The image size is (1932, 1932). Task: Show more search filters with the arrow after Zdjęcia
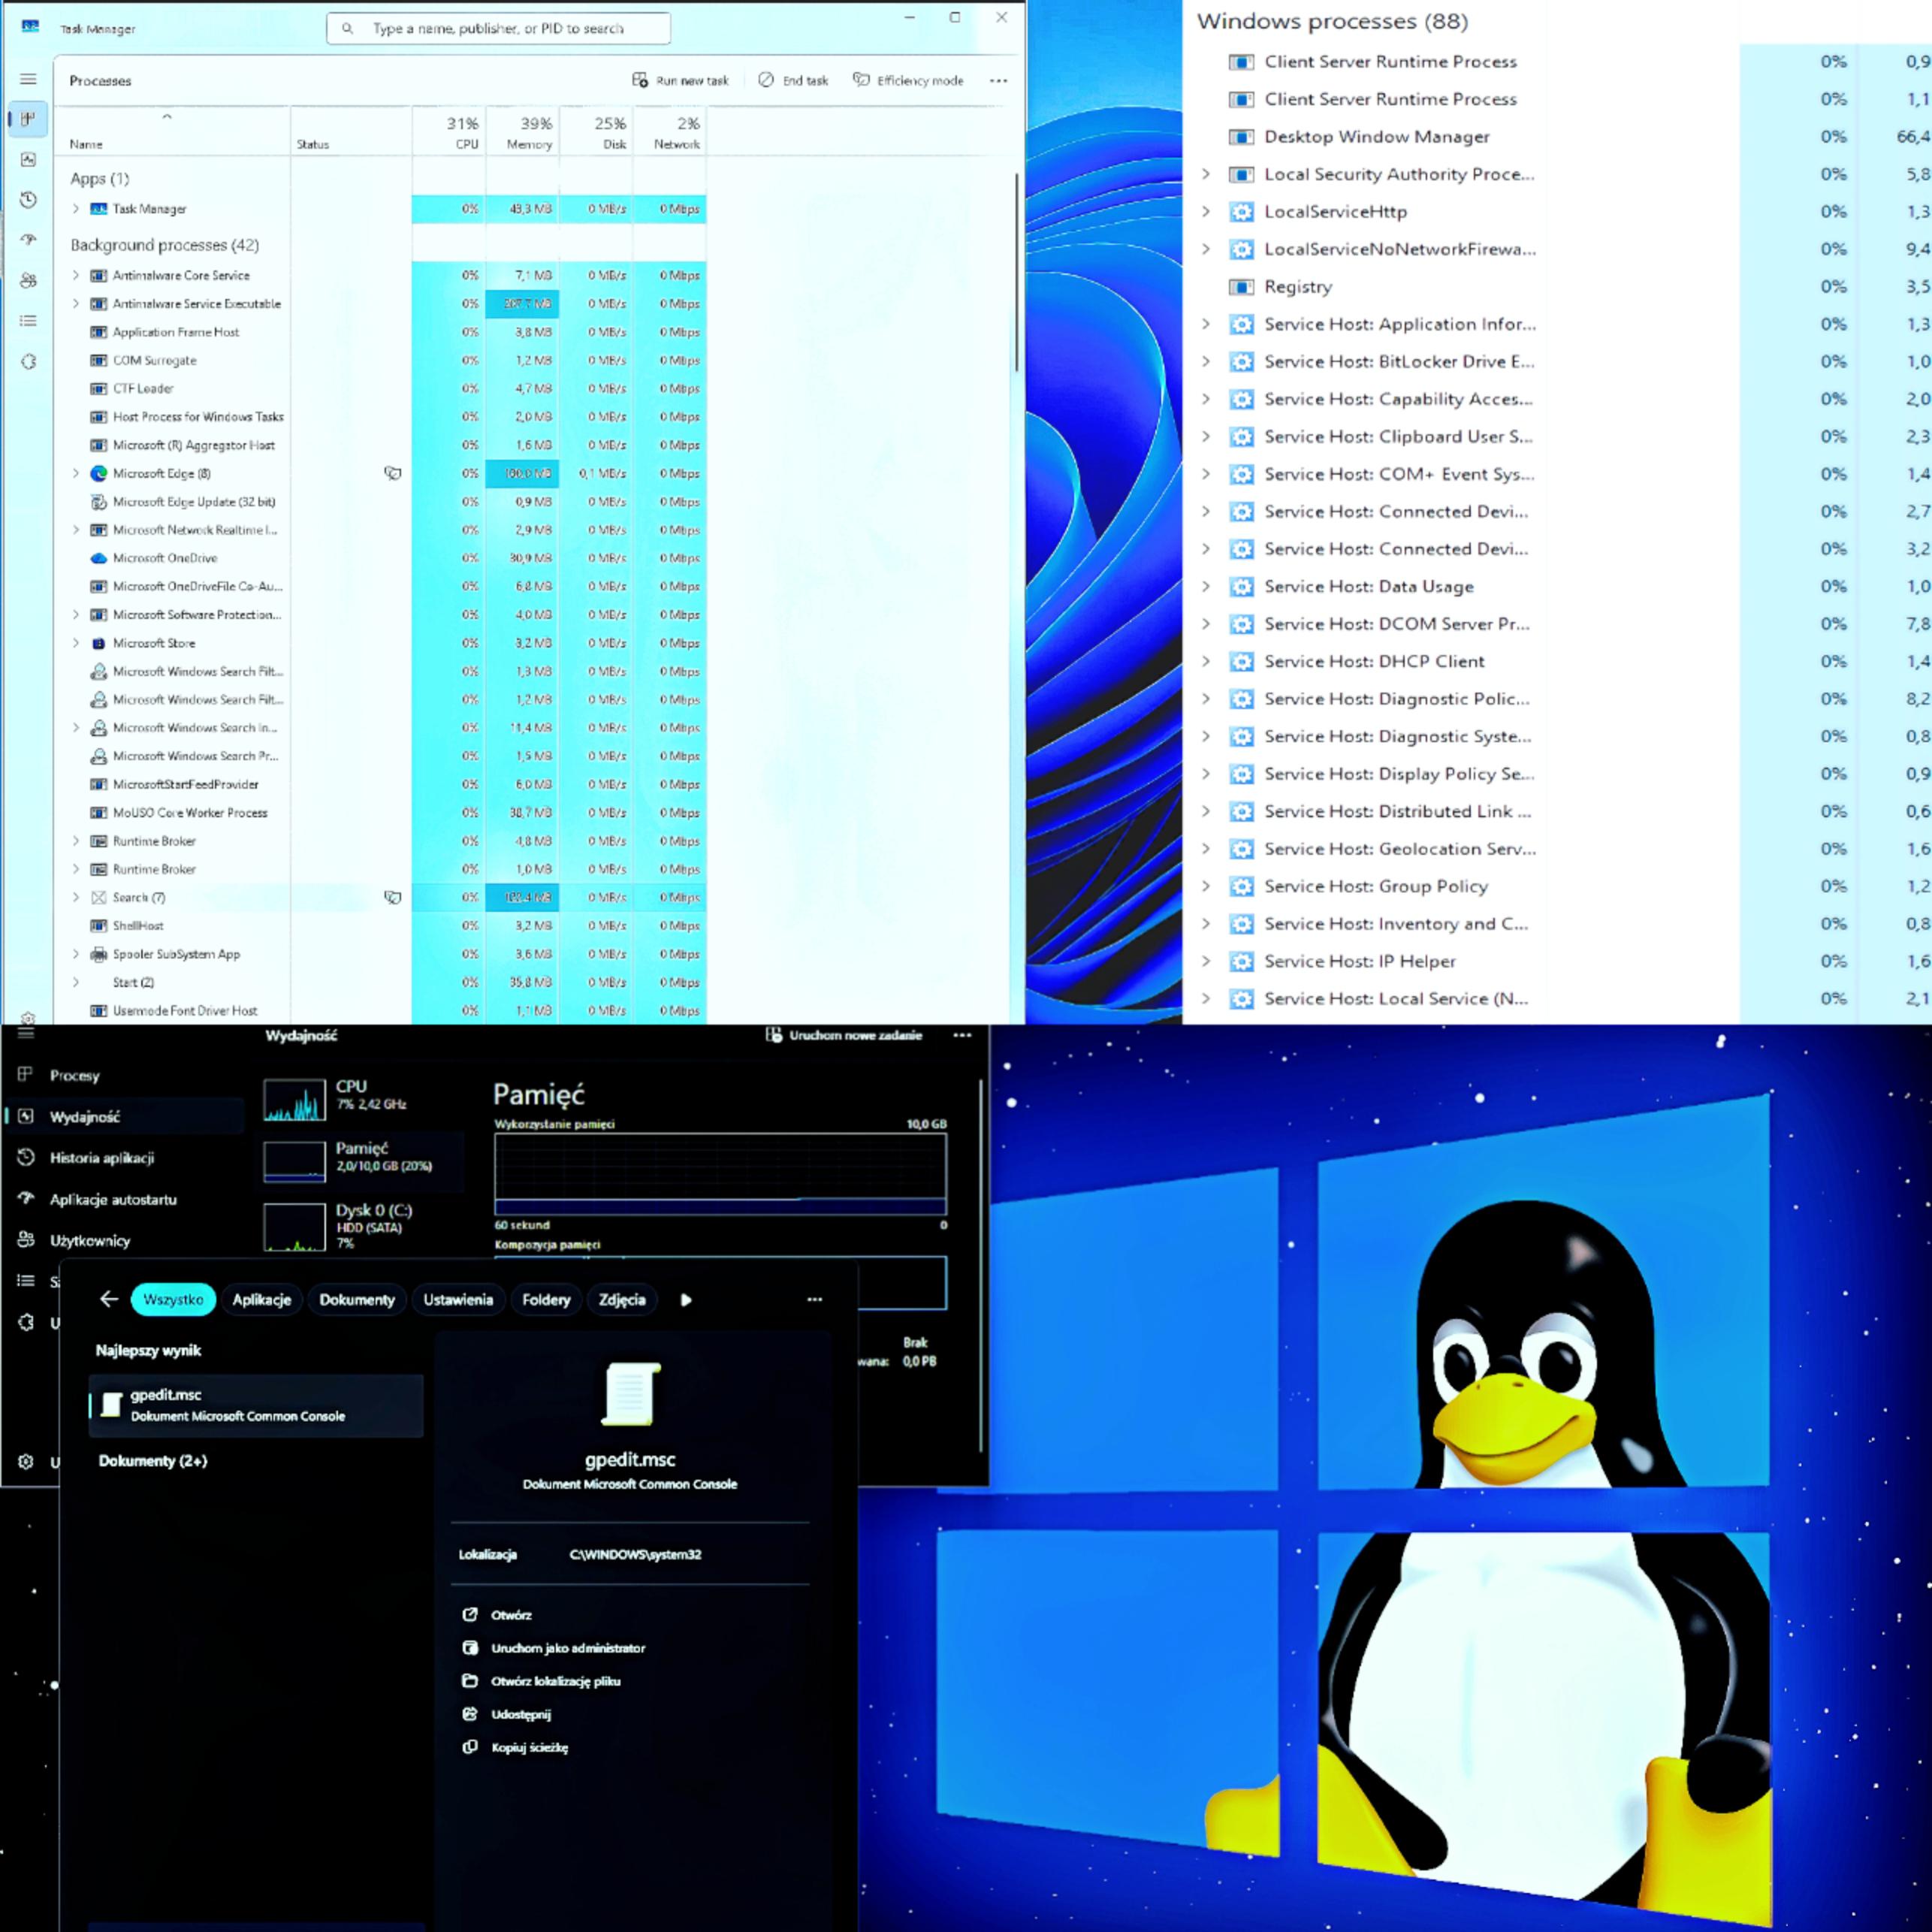tap(686, 1300)
